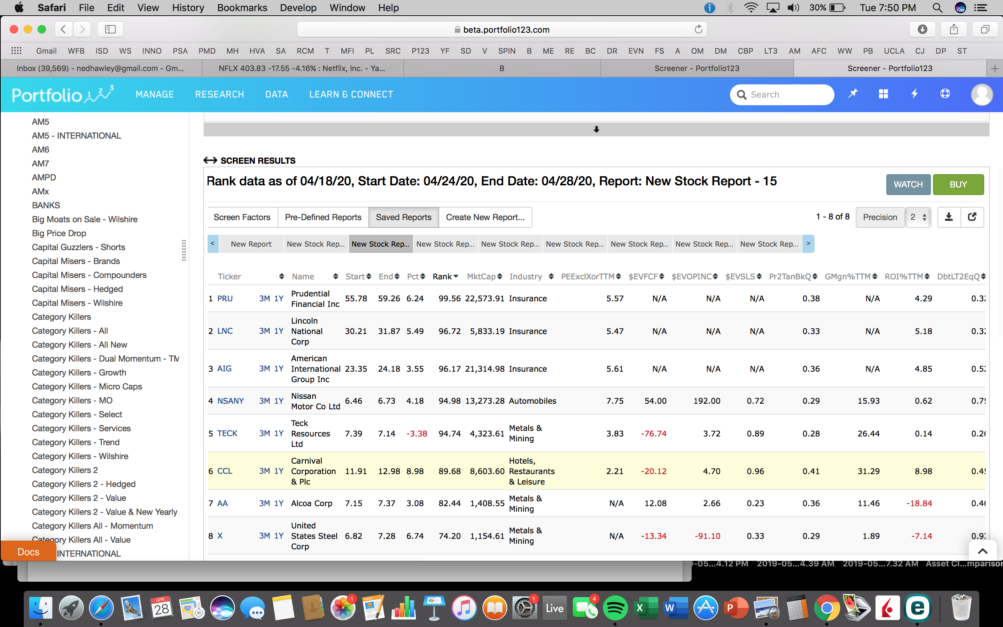The height and width of the screenshot is (627, 1003).
Task: Click the Safari share icon
Action: pyautogui.click(x=954, y=29)
